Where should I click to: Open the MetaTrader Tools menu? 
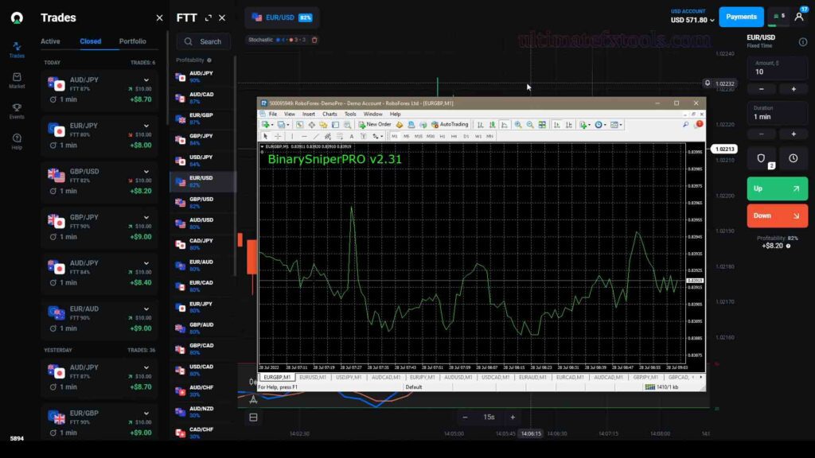pyautogui.click(x=350, y=114)
